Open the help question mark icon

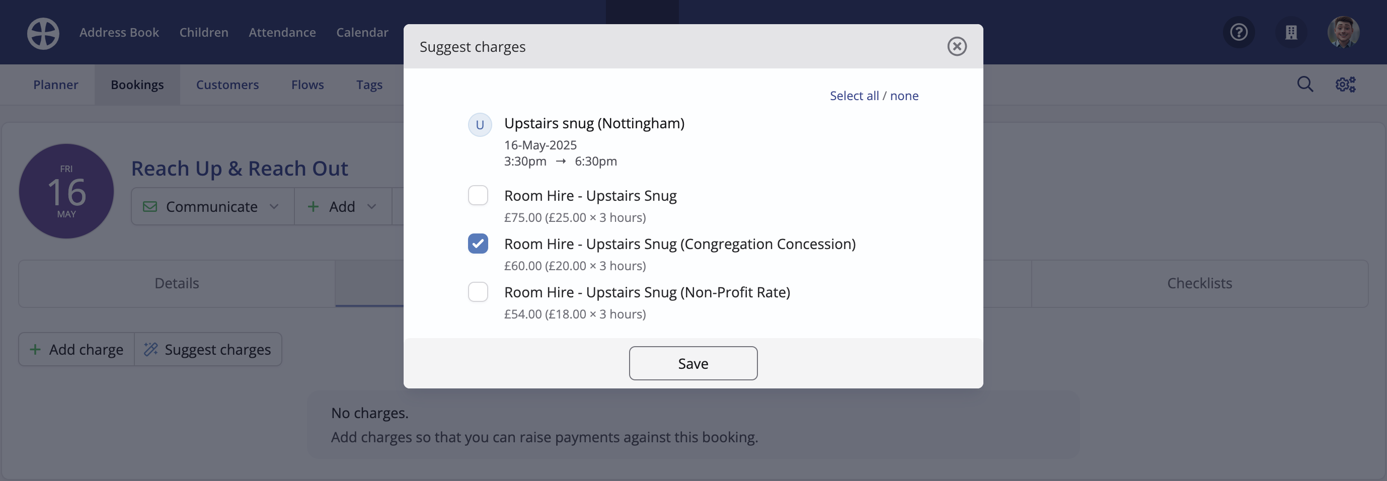click(x=1239, y=32)
